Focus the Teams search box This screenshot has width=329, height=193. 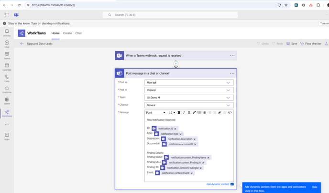click(170, 15)
